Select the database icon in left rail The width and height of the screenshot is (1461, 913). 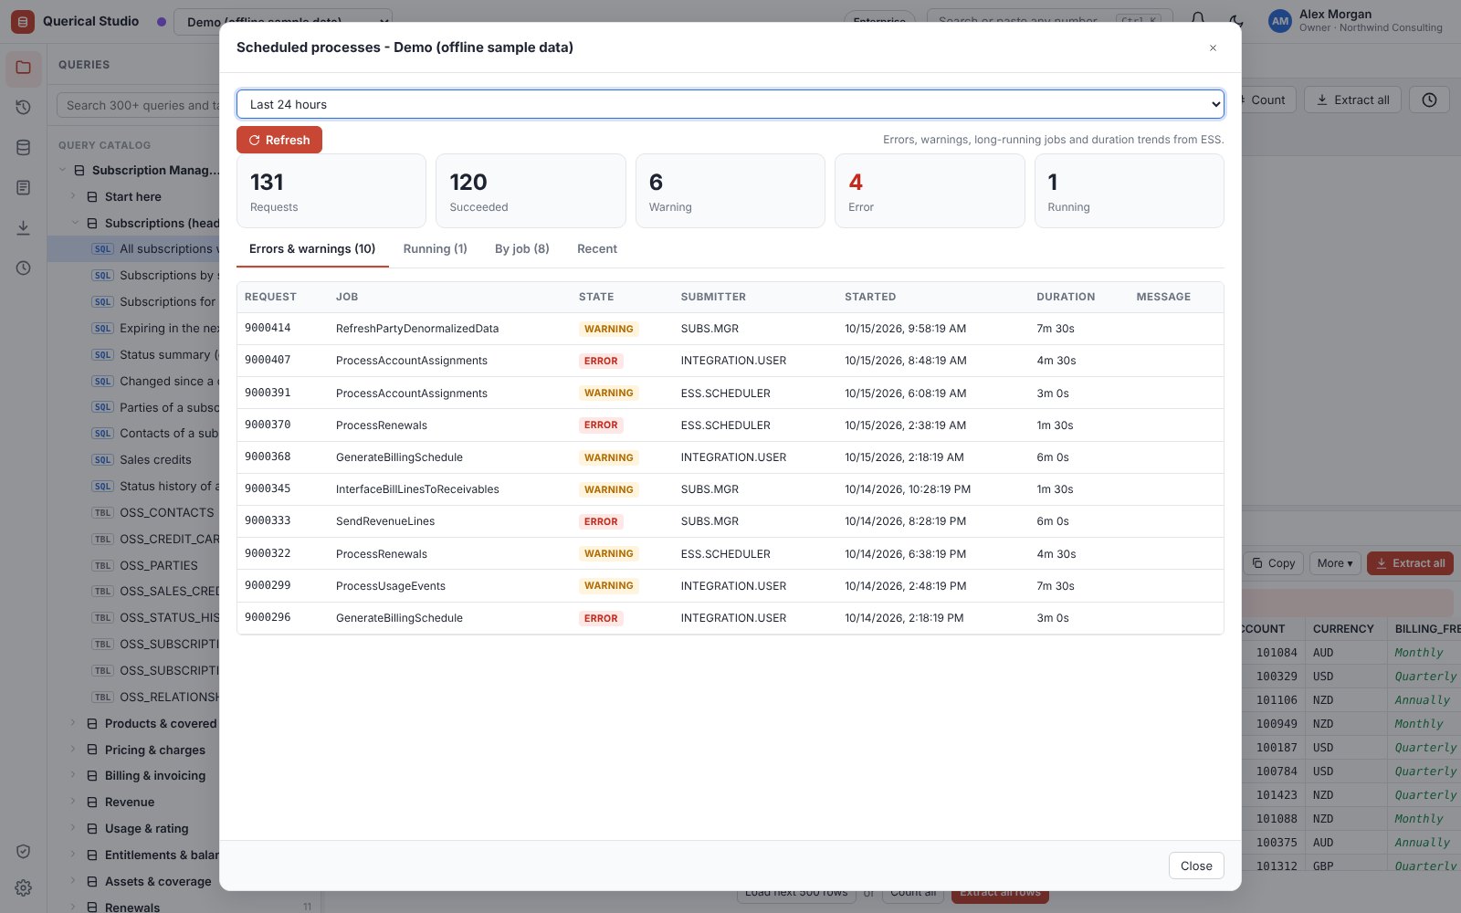(x=24, y=148)
